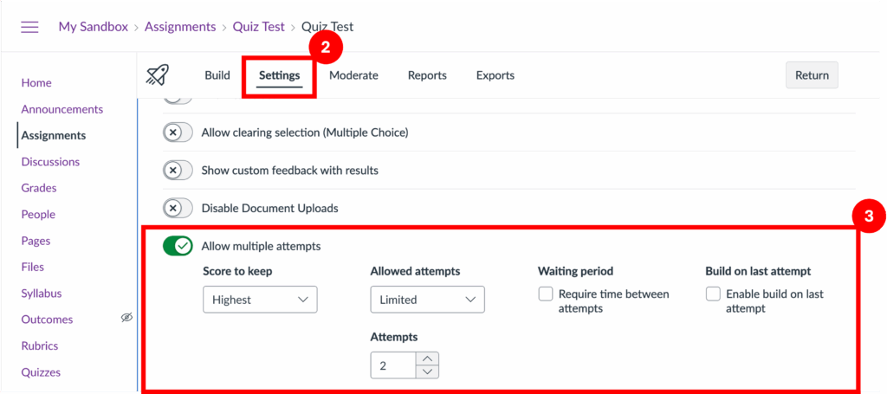Screen dimensions: 887x394
Task: Check Require time between attempts
Action: pos(546,294)
